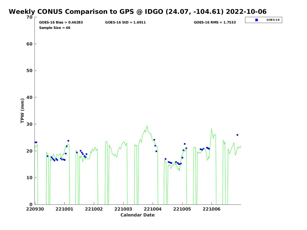307x230 pixels.
Task: Click the TPW (mm) y-axis label
Action: click(x=23, y=110)
